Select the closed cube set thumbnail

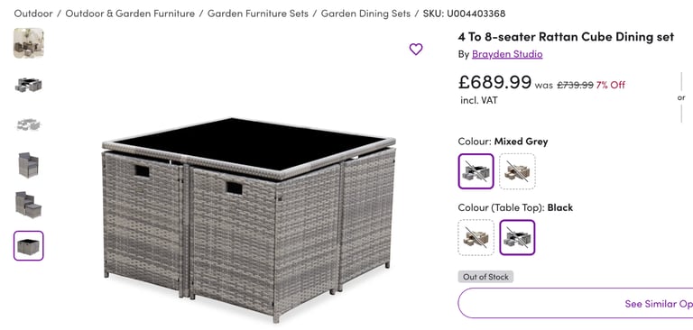tap(28, 245)
